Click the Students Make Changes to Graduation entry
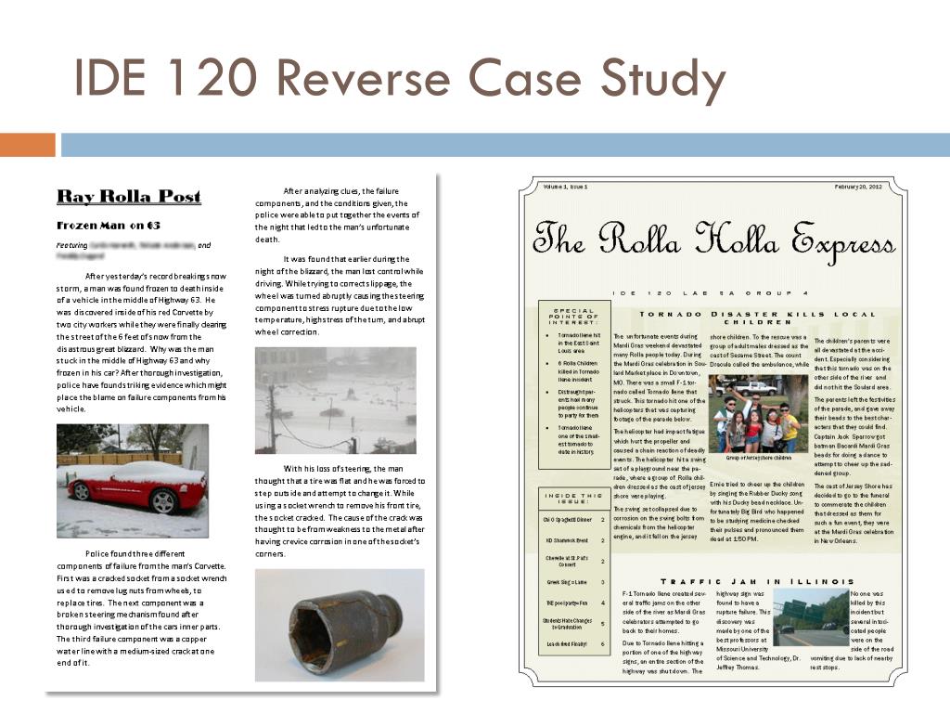The width and height of the screenshot is (950, 713). [x=573, y=624]
